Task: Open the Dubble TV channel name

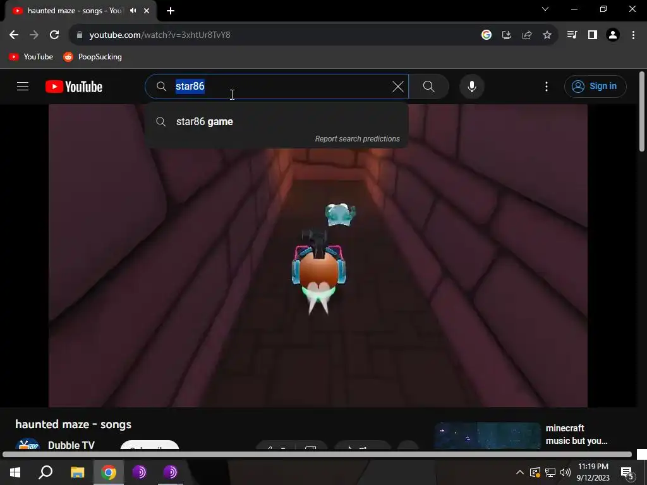Action: [x=71, y=445]
